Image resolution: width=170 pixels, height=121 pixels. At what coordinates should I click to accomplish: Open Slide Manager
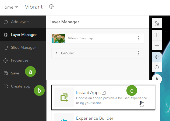click(23, 48)
